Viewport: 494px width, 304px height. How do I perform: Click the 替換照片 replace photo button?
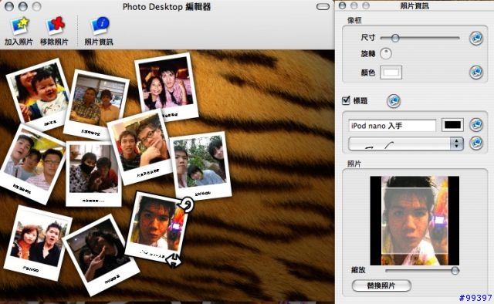click(x=381, y=285)
